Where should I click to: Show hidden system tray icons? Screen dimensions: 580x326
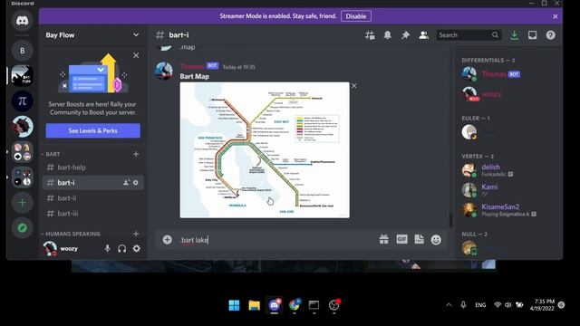pyautogui.click(x=449, y=305)
